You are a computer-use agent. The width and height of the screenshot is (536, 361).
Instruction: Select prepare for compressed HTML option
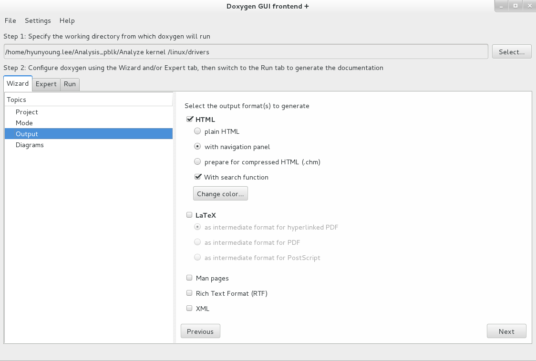197,161
